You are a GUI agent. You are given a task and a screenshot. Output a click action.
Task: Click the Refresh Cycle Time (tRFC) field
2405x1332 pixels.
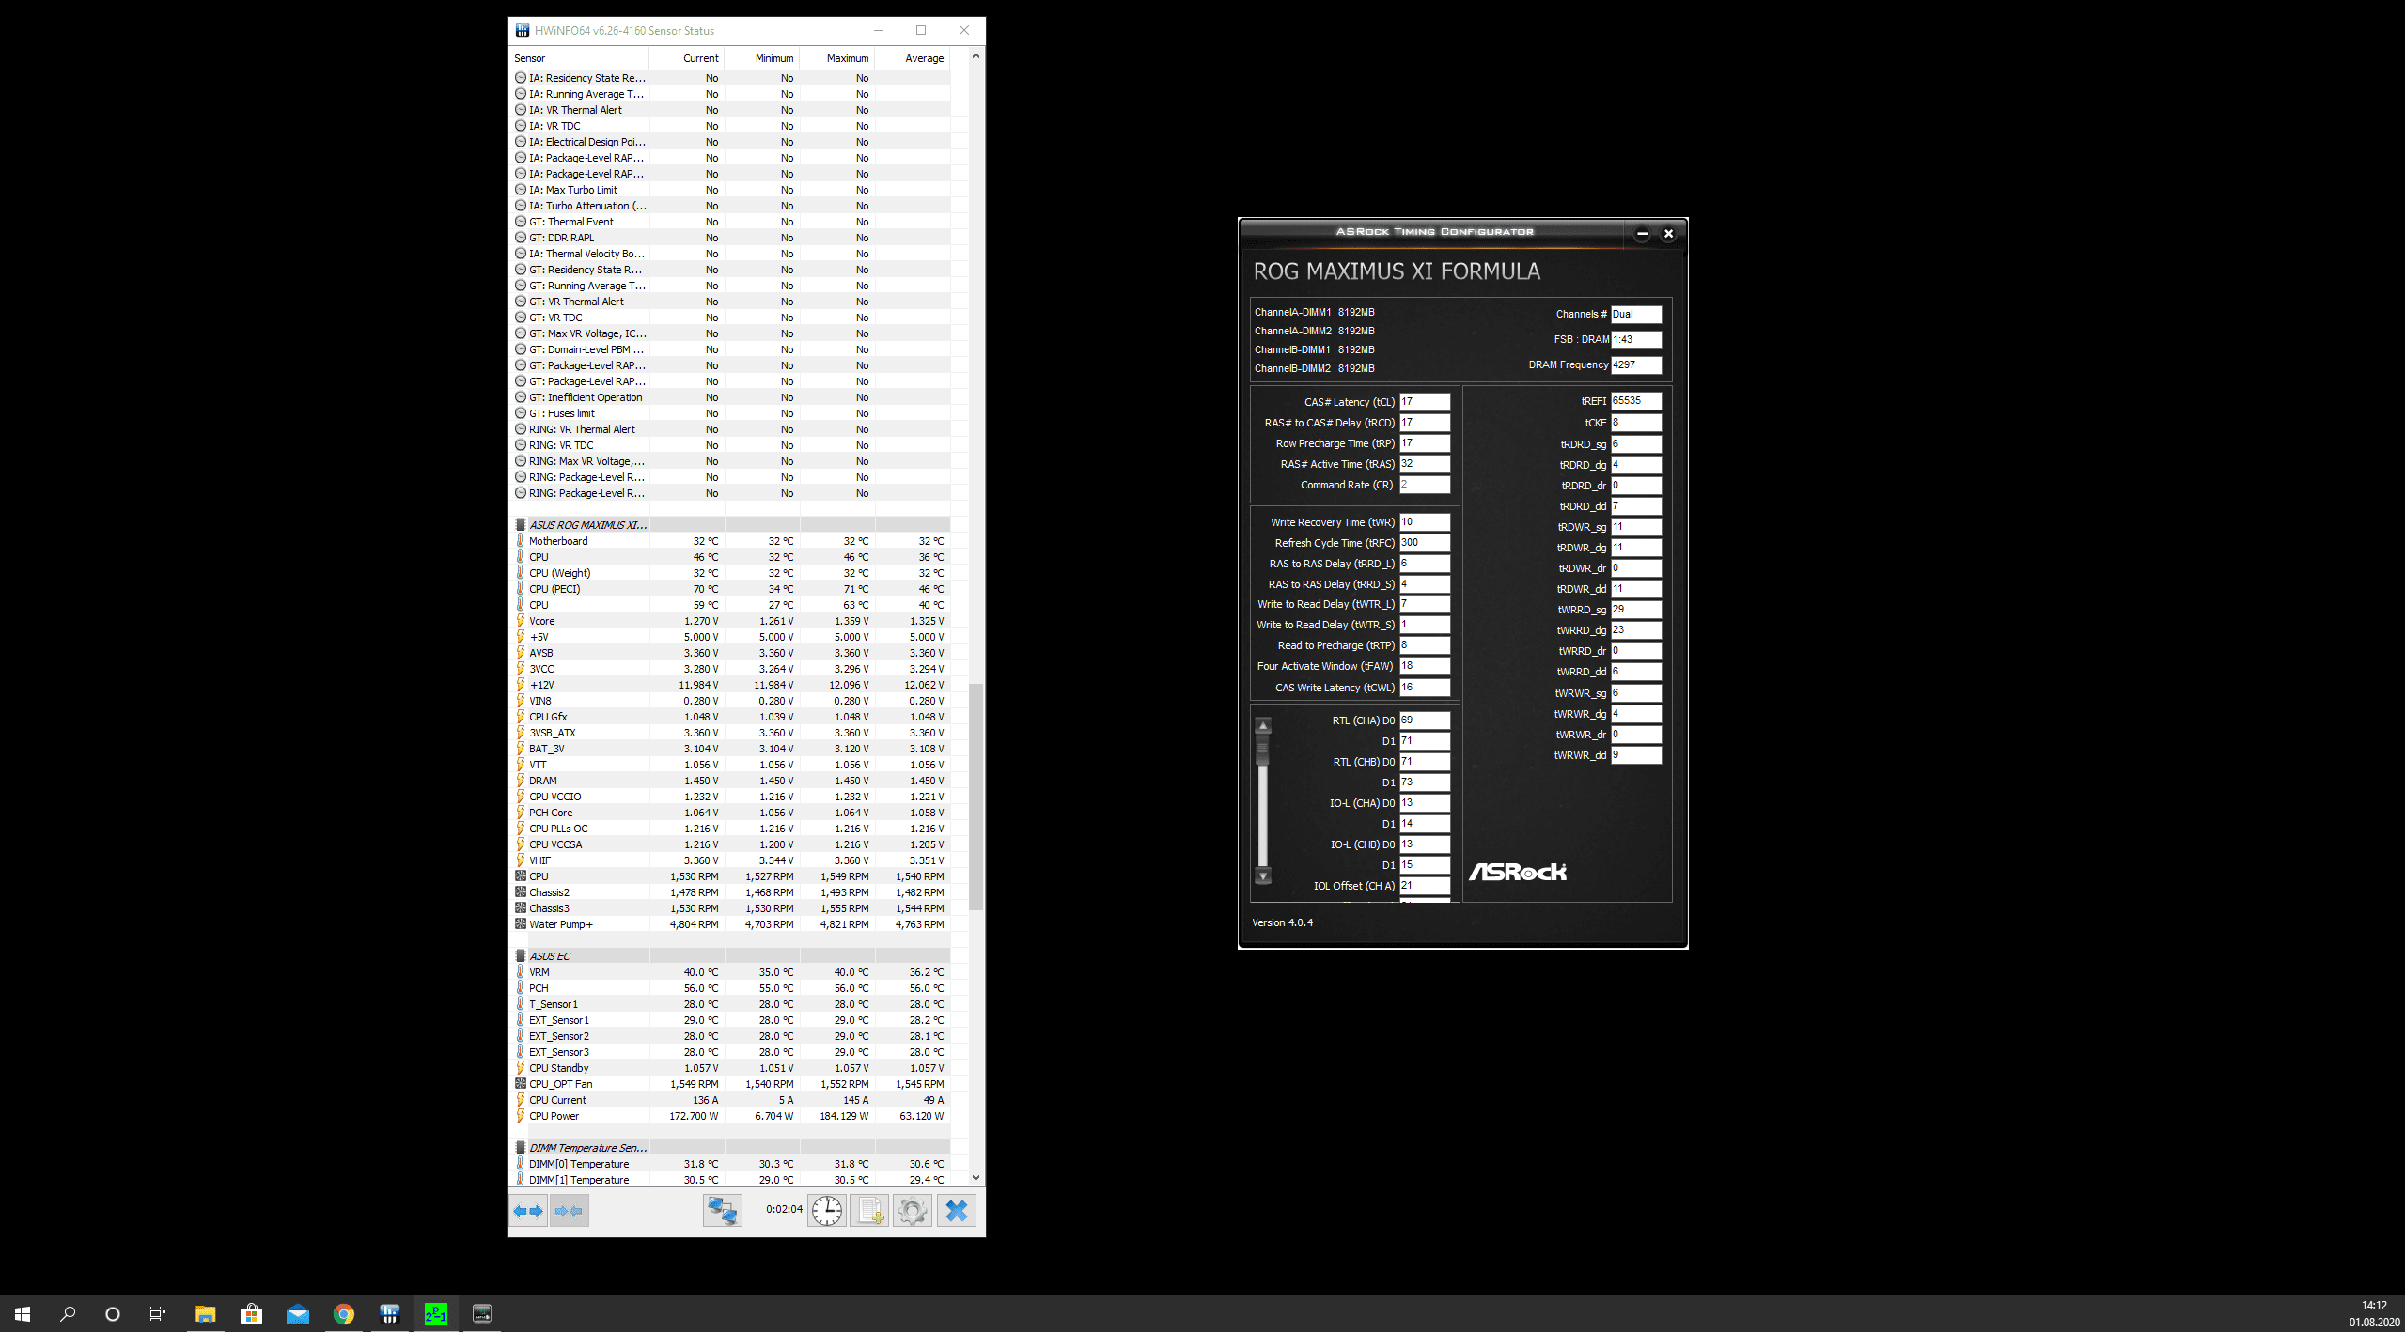coord(1425,543)
